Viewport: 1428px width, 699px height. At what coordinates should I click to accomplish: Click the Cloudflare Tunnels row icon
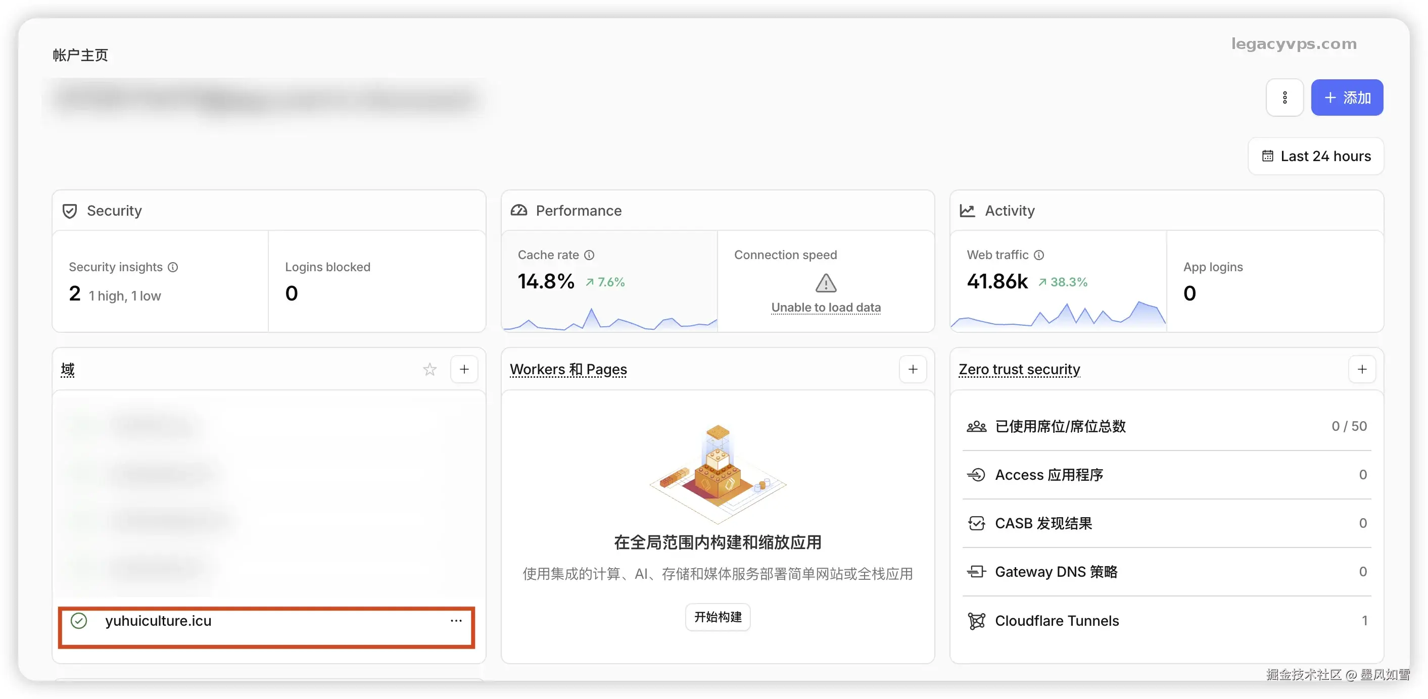click(976, 621)
